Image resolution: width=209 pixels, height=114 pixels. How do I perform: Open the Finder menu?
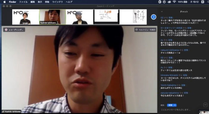[12, 2]
